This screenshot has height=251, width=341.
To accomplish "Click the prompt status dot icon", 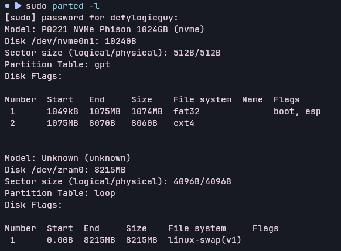I will [7, 6].
